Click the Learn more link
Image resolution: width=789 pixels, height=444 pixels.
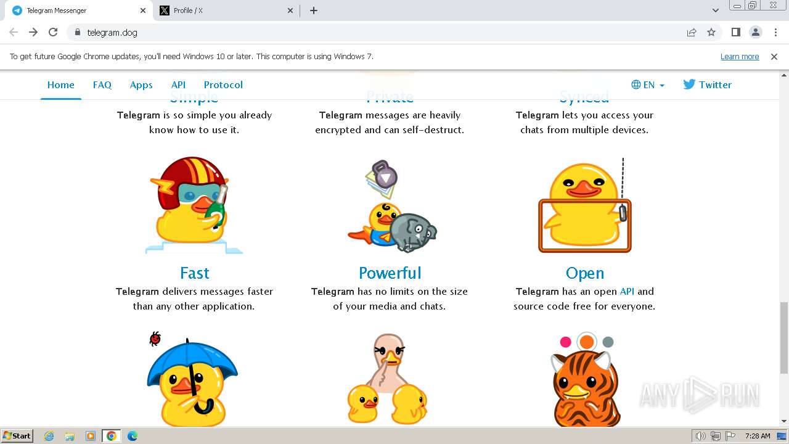(x=740, y=56)
